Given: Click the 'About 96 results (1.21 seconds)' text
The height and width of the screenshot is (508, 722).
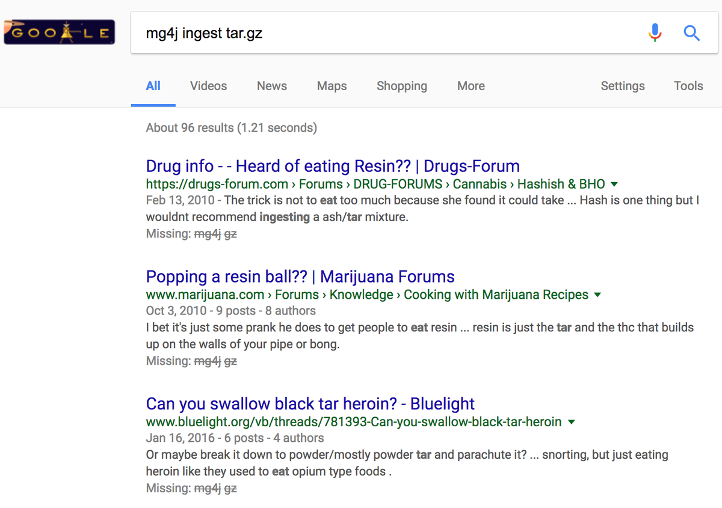Looking at the screenshot, I should point(232,127).
